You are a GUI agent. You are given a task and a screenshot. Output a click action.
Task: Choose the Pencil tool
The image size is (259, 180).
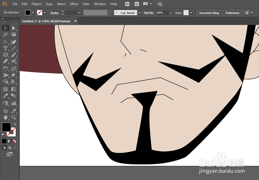[5, 61]
